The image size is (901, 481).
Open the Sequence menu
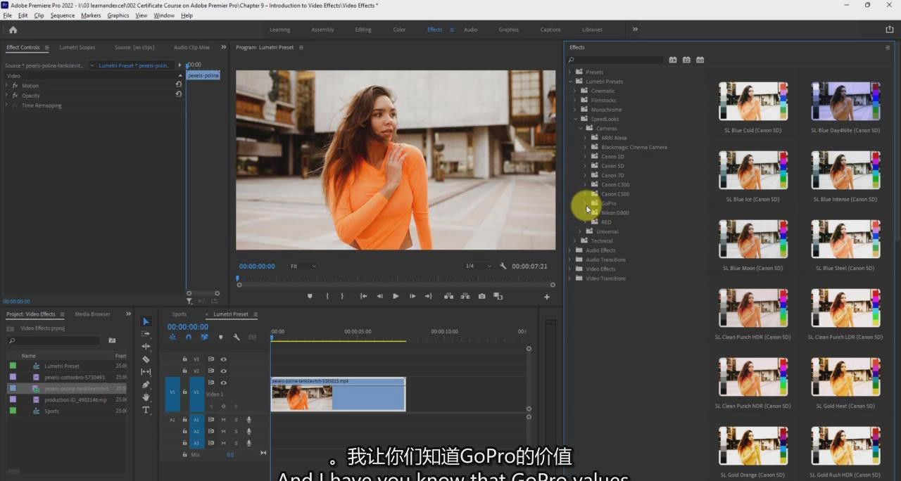click(x=63, y=15)
